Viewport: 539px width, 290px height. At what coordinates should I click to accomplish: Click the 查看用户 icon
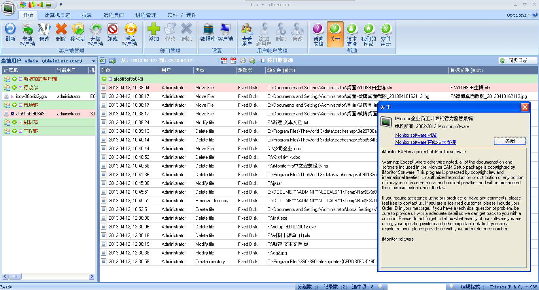247,34
